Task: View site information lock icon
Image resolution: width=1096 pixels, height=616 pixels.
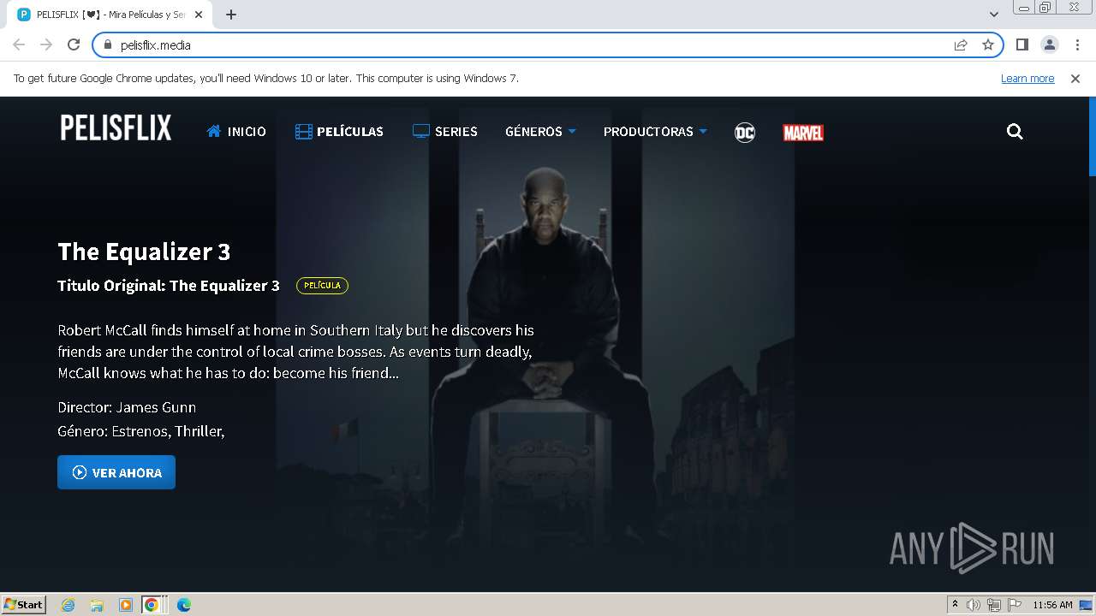Action: pos(108,44)
